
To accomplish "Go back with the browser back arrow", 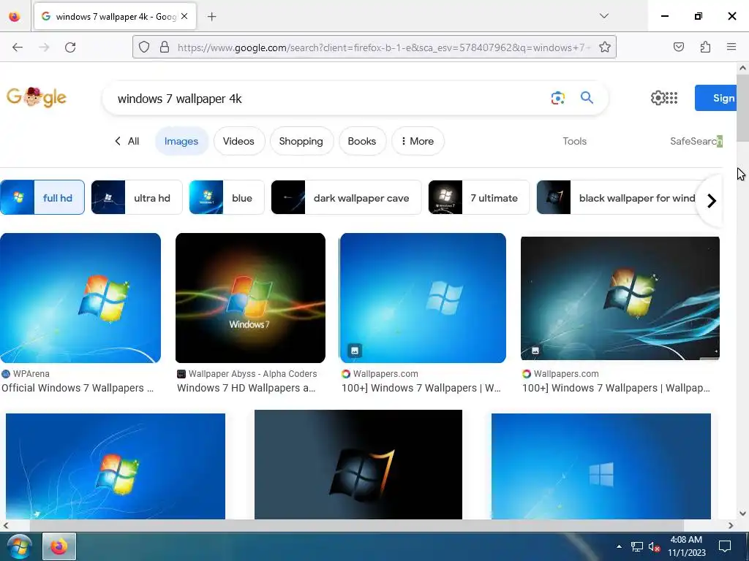I will [x=18, y=47].
